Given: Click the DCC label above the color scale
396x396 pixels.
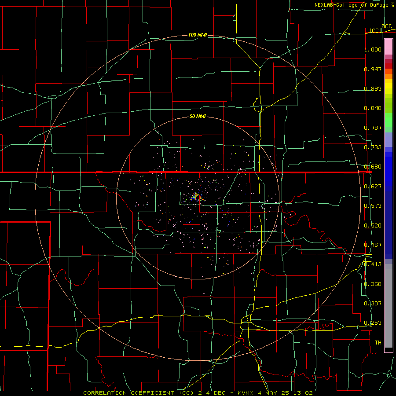Looking at the screenshot, I should (x=386, y=26).
